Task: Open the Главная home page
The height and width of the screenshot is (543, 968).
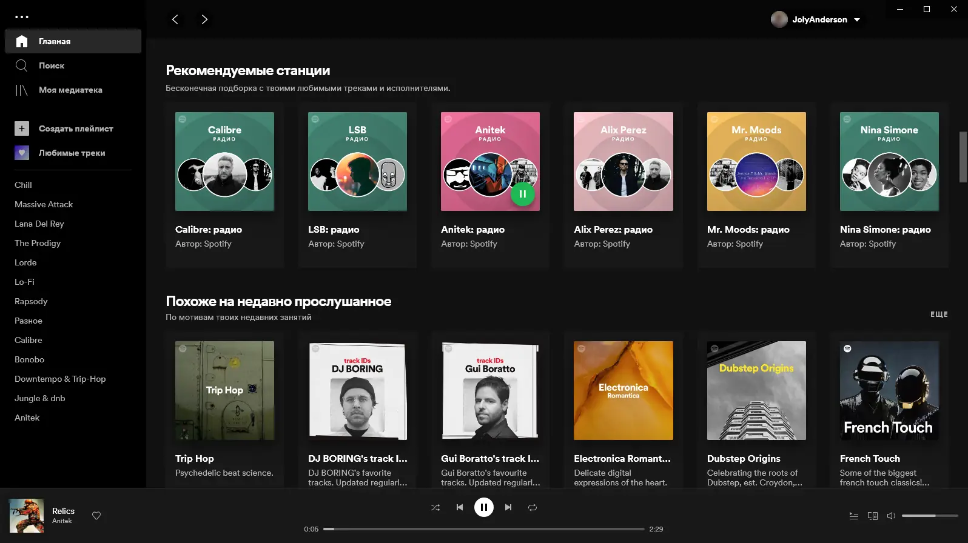Action: 73,41
